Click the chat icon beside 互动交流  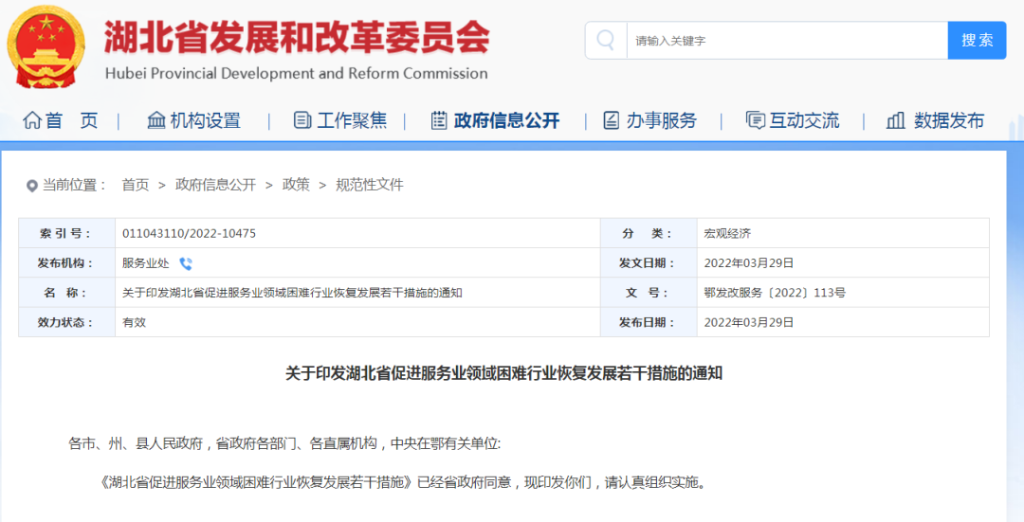pos(755,120)
